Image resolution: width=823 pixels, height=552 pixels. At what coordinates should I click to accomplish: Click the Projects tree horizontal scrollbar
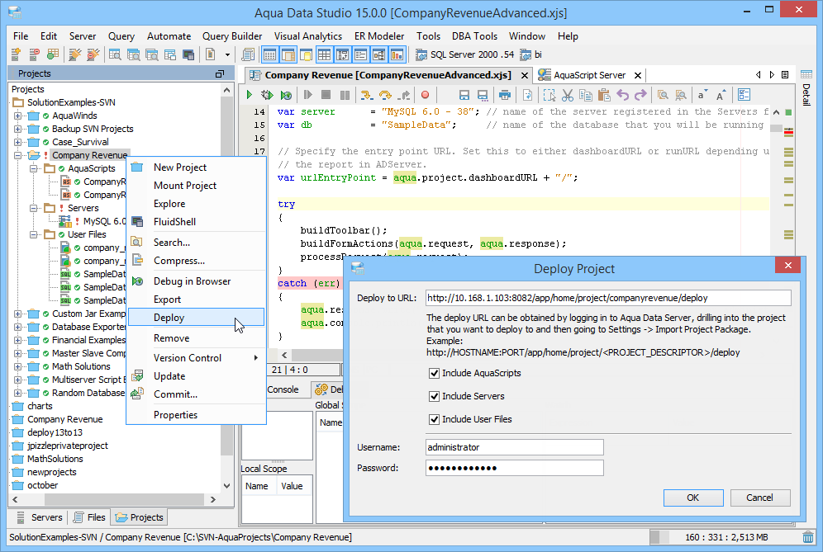pos(114,499)
